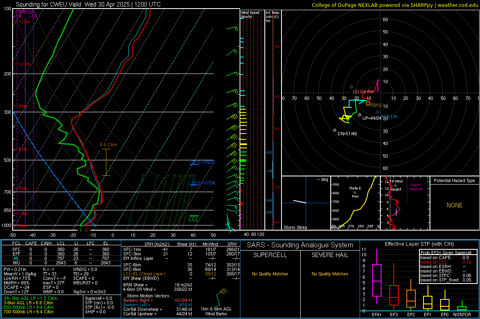Open the weather.cod.edu credit text
The height and width of the screenshot is (319, 480).
395,5
